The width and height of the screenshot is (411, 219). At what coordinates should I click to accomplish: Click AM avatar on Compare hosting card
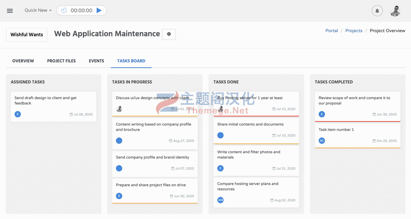[221, 200]
